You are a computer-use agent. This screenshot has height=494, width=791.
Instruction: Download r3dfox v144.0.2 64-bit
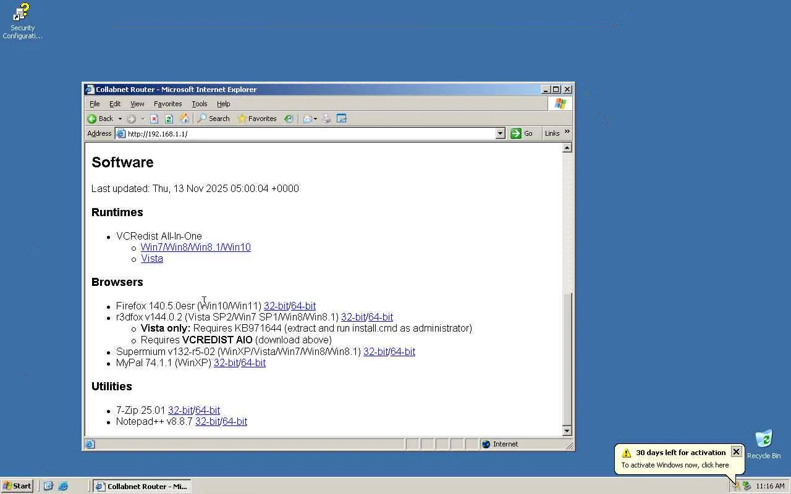click(381, 317)
